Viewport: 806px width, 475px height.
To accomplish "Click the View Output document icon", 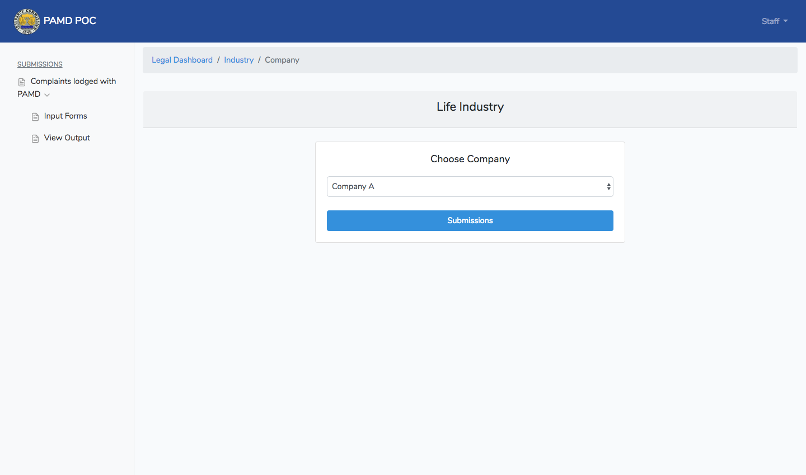I will (35, 139).
